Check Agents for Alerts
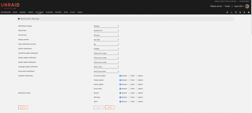 tap(137, 102)
